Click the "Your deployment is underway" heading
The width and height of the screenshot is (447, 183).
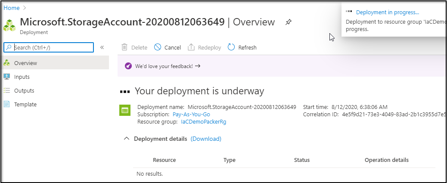[x=199, y=91]
